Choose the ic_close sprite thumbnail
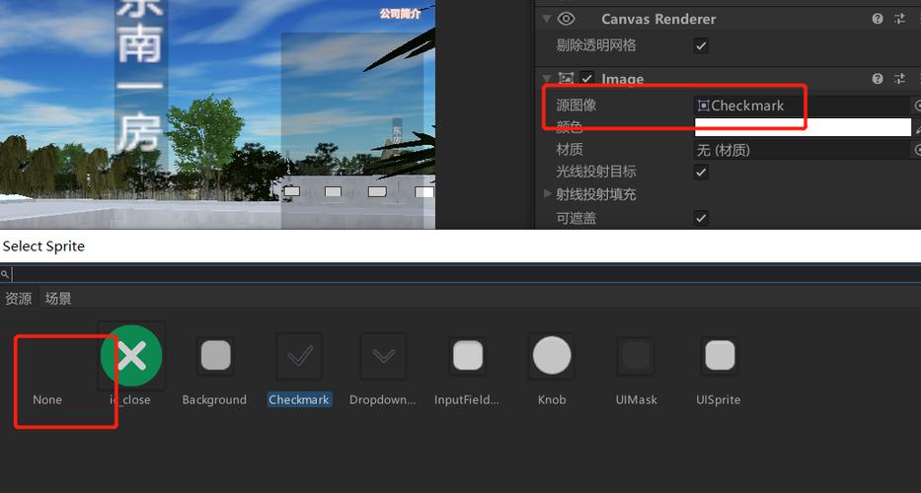This screenshot has height=493, width=921. click(131, 356)
